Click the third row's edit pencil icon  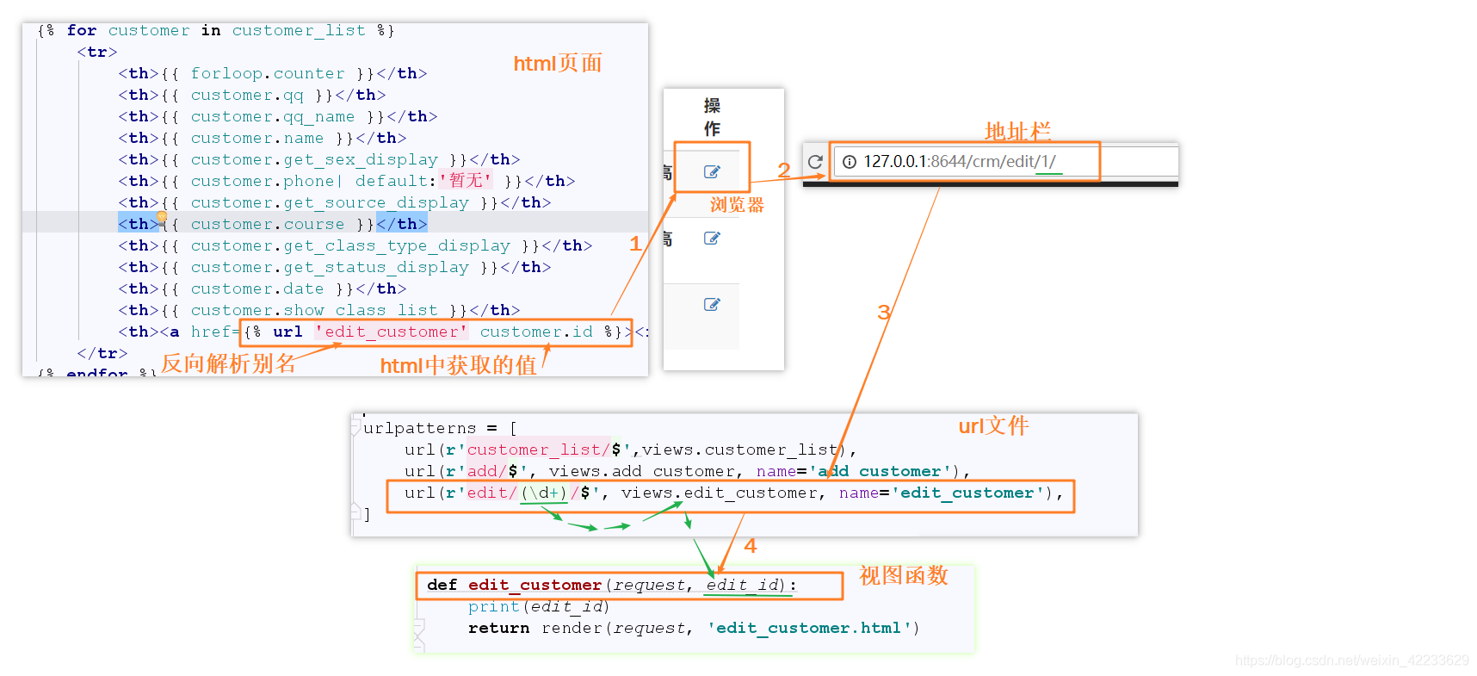point(712,304)
